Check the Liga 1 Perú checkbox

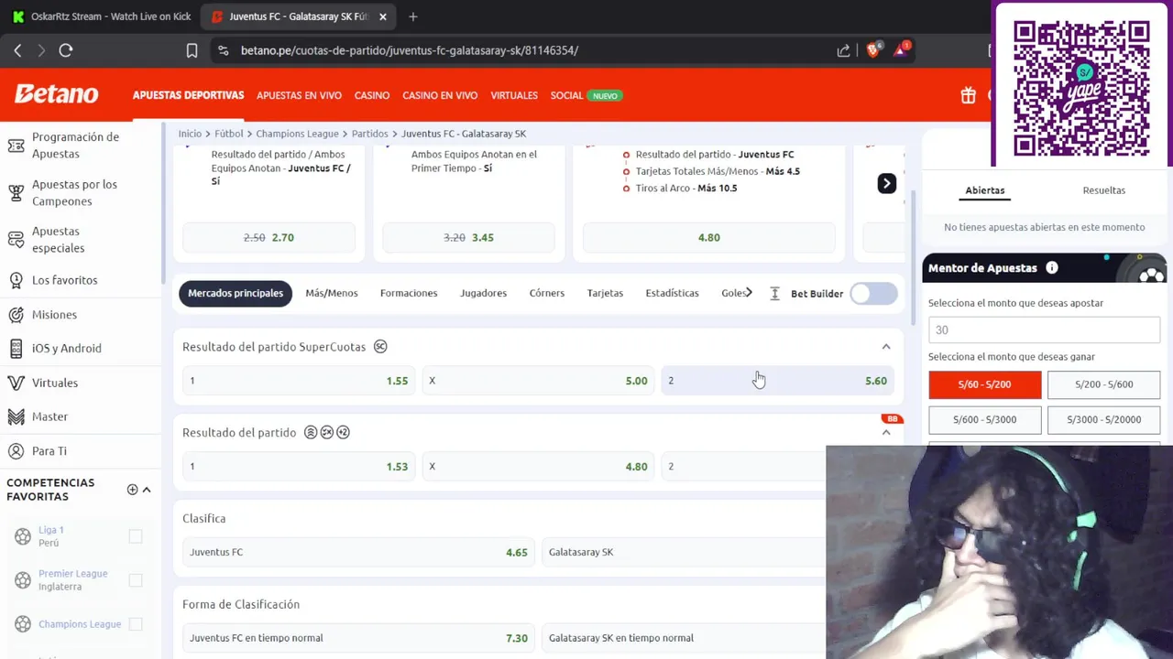pyautogui.click(x=136, y=536)
